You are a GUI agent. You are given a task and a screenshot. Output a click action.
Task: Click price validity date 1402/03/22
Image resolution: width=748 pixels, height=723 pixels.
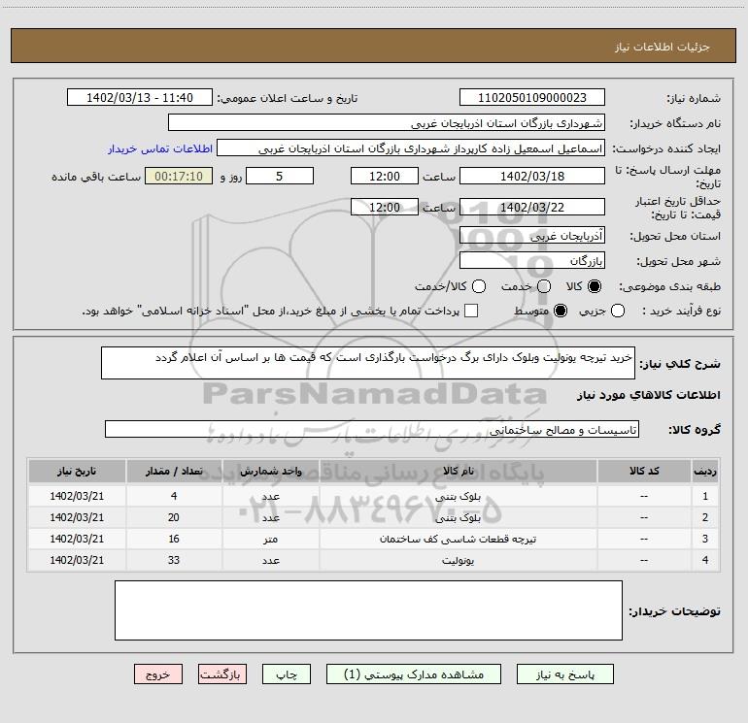[x=532, y=207]
